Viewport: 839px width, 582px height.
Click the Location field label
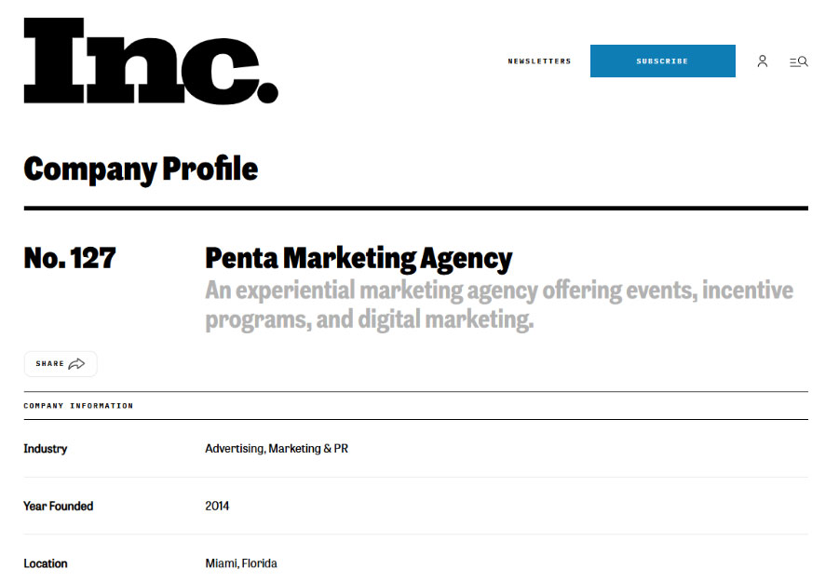point(46,563)
